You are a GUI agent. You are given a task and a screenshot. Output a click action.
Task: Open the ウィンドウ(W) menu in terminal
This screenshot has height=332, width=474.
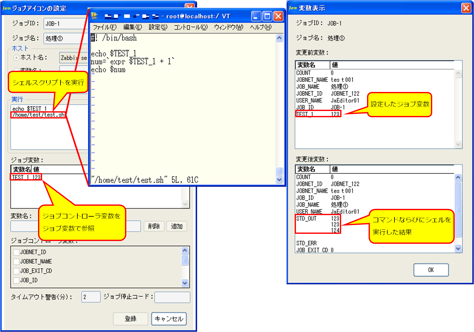[x=229, y=27]
